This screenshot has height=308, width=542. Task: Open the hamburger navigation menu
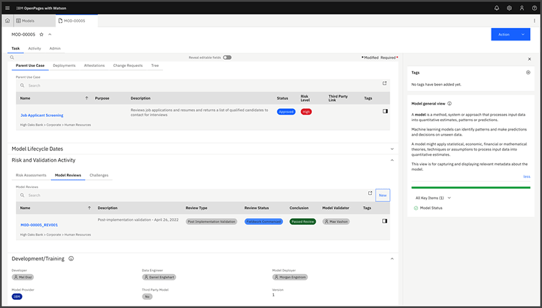coord(7,8)
